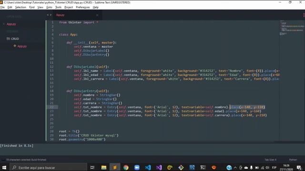This screenshot has height=171, width=305.
Task: Click the microphone tray icon
Action: coord(251,168)
